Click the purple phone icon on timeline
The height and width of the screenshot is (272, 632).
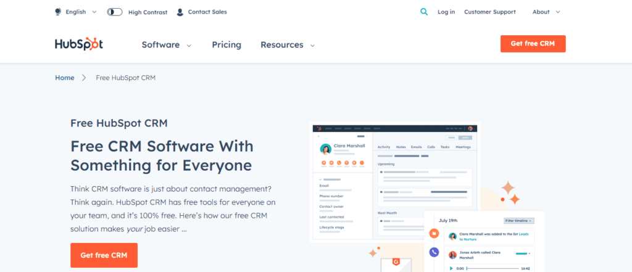[x=434, y=252]
